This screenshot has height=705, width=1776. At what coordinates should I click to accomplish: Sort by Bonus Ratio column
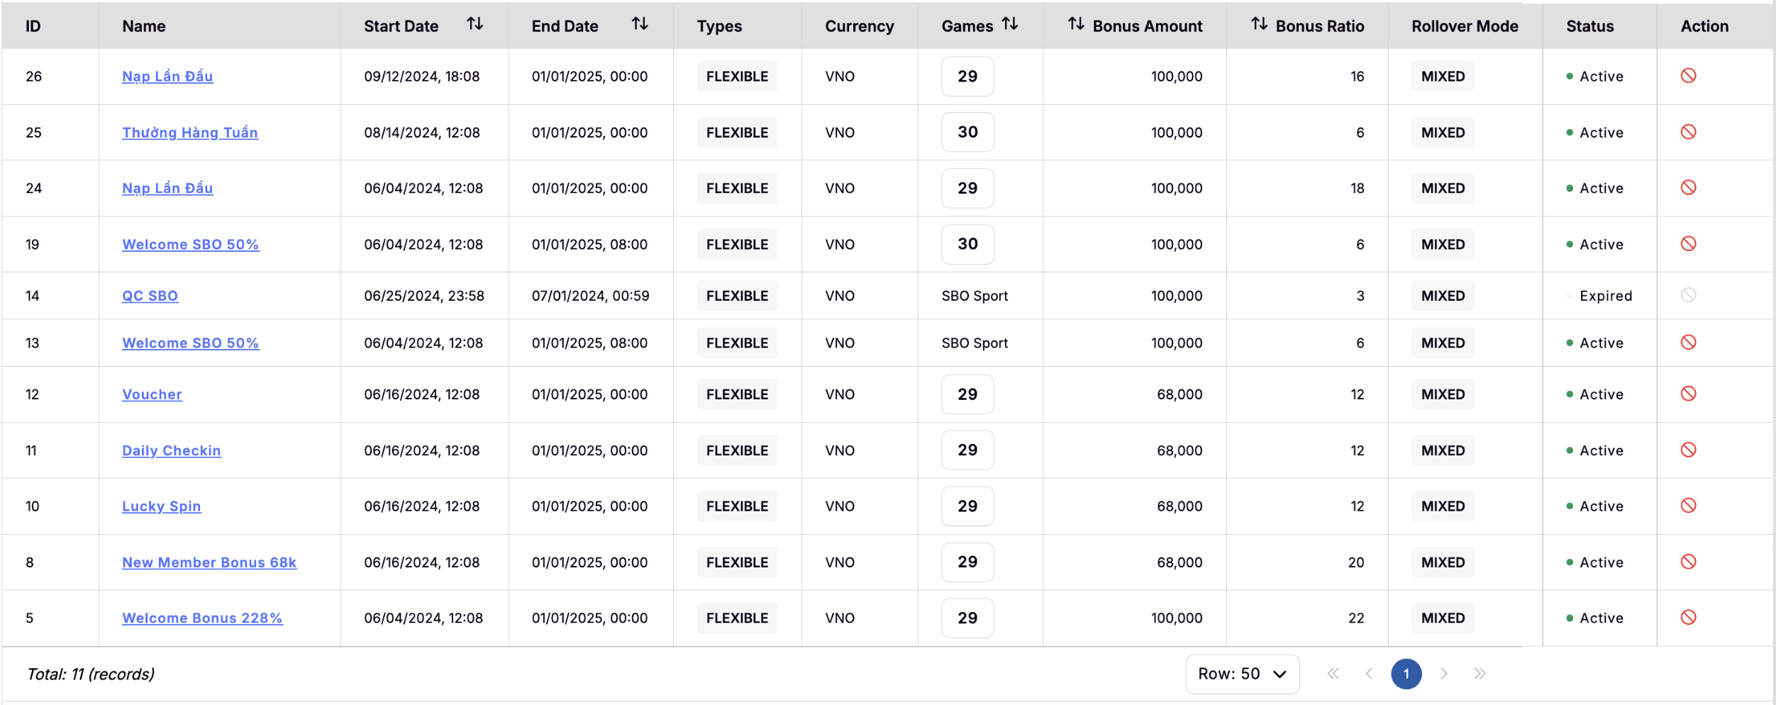1259,25
